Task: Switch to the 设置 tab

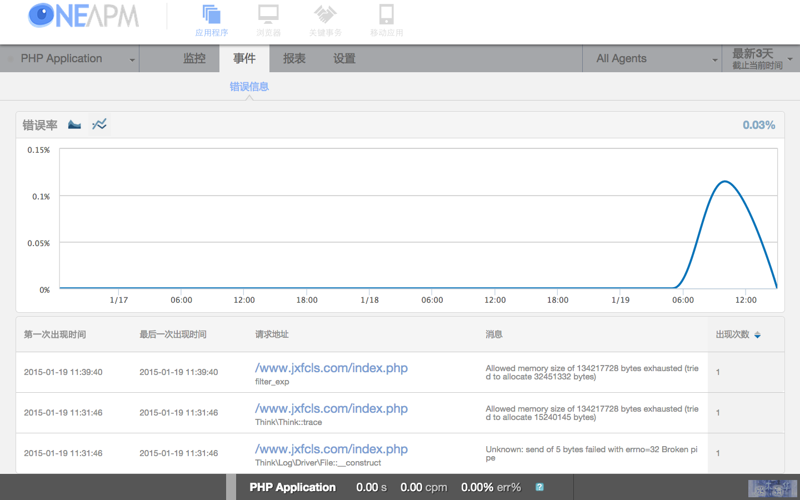Action: click(x=344, y=58)
